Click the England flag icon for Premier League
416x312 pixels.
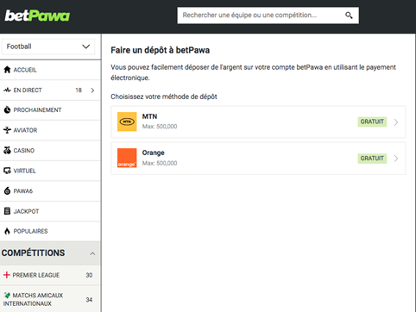pos(7,275)
